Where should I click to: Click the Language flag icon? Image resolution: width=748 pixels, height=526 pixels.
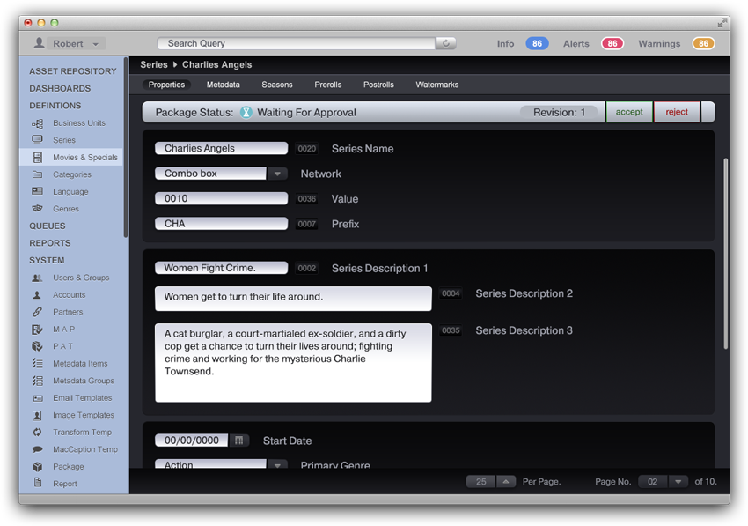37,191
